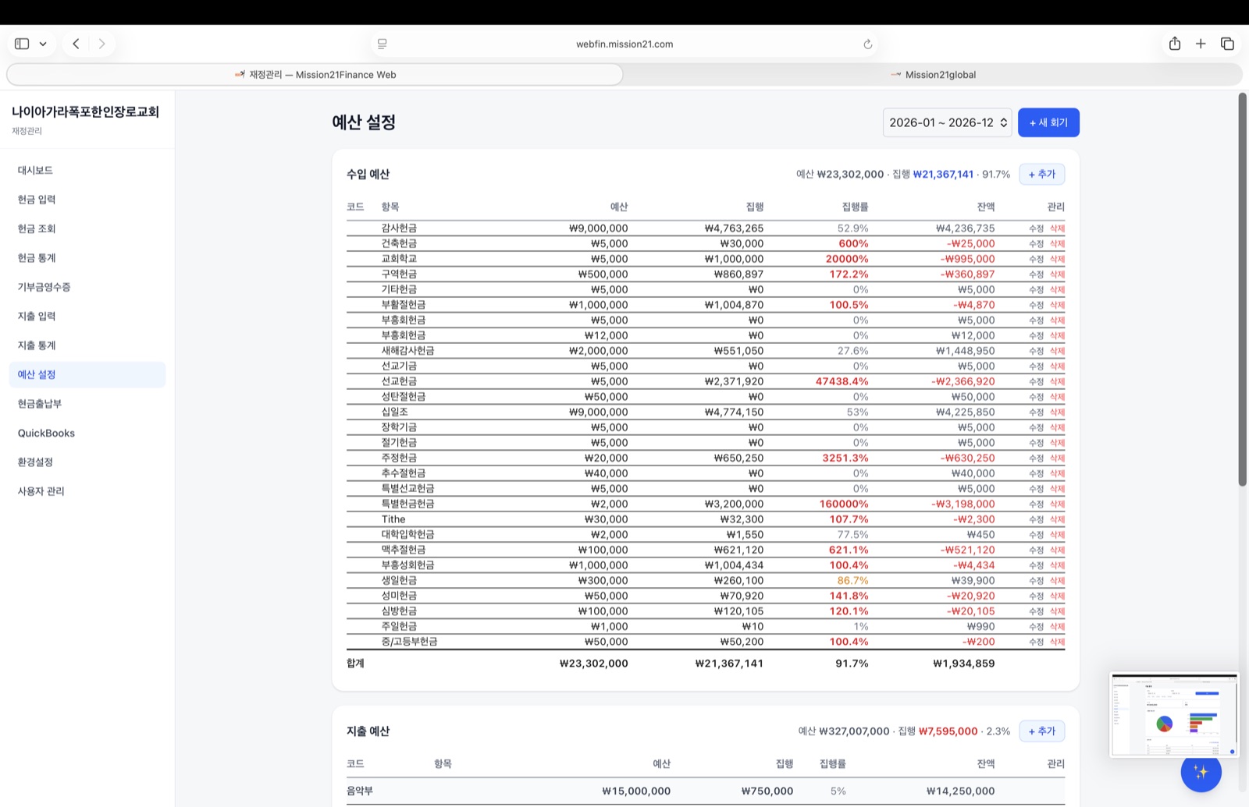Screen dimensions: 1249x807
Task: Click the 나이아가라폭포한인장로교회 sidebar title
Action: (x=85, y=111)
